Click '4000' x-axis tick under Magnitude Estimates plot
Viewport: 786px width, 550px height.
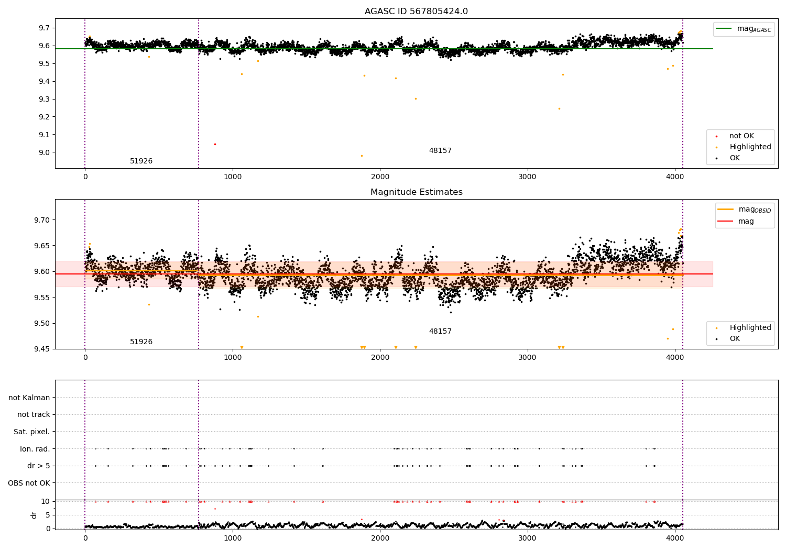click(675, 358)
